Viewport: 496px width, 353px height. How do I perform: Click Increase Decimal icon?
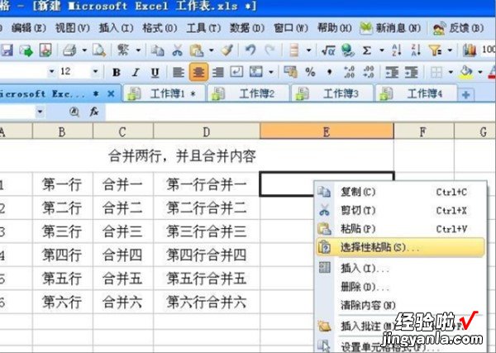point(349,73)
